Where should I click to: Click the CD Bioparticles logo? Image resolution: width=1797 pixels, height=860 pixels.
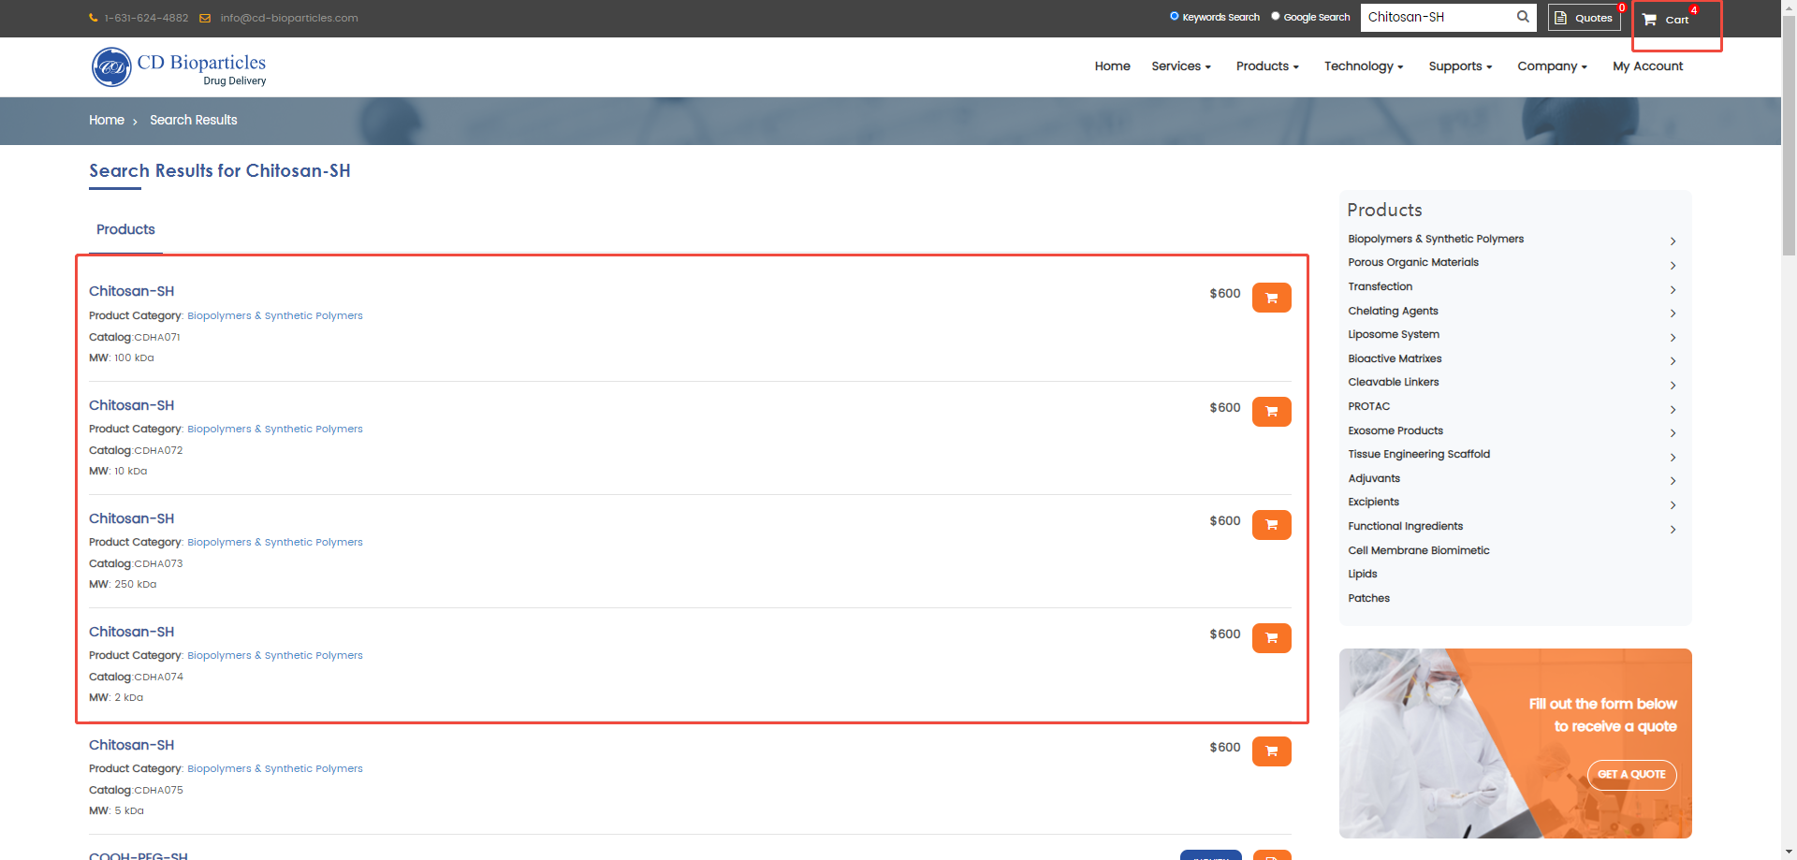coord(179,67)
